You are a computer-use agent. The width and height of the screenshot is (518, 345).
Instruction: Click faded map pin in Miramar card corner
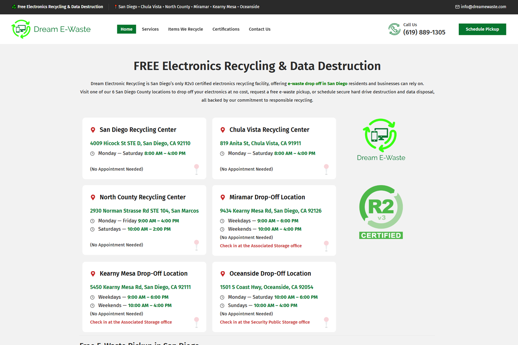326,246
